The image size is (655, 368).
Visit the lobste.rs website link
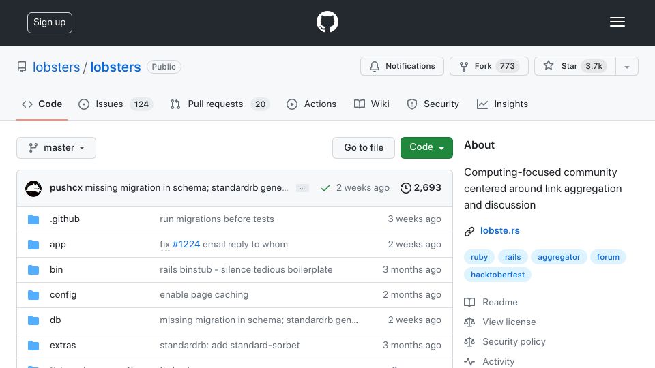(x=499, y=231)
